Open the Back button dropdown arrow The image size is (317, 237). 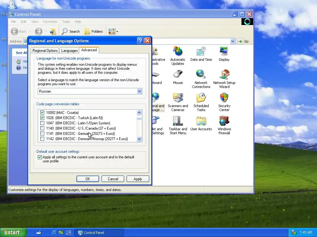(x=30, y=31)
